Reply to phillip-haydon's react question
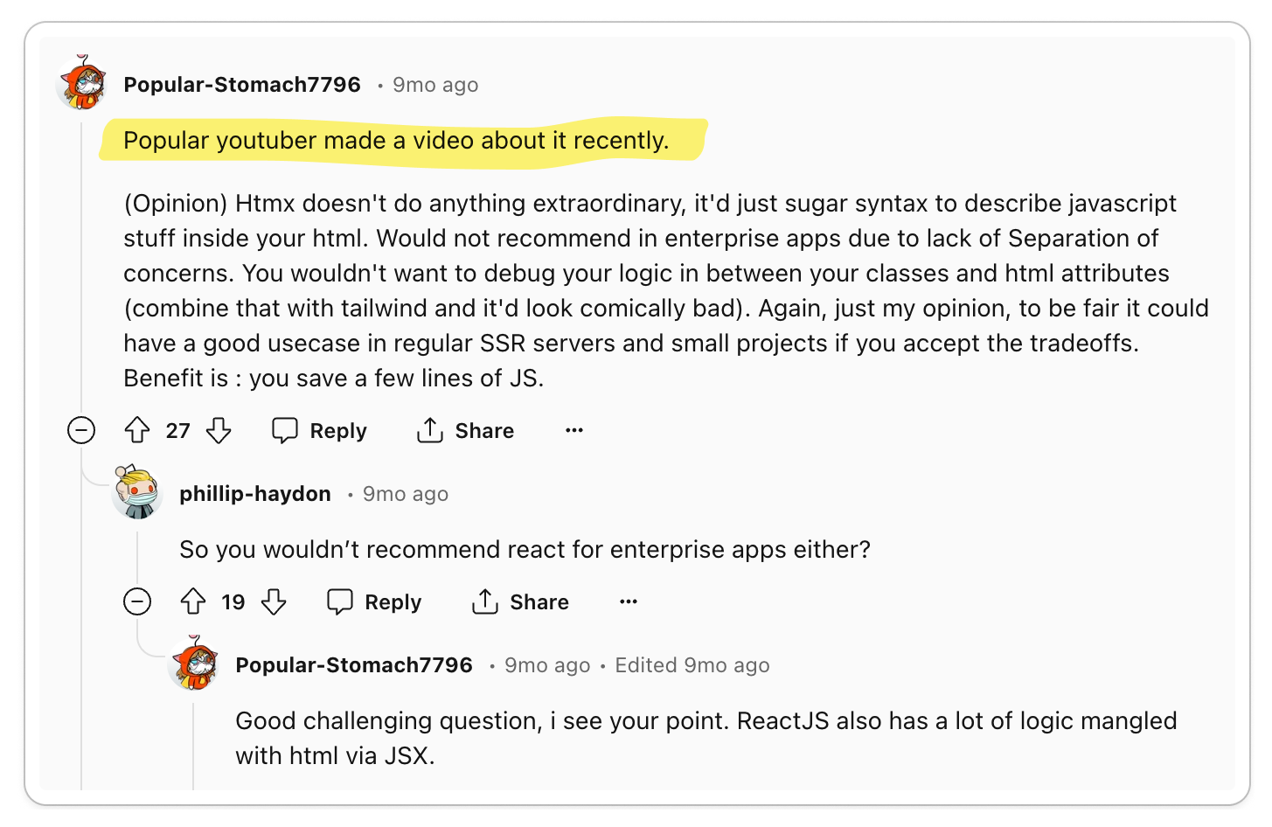Image resolution: width=1272 pixels, height=827 pixels. [x=374, y=601]
